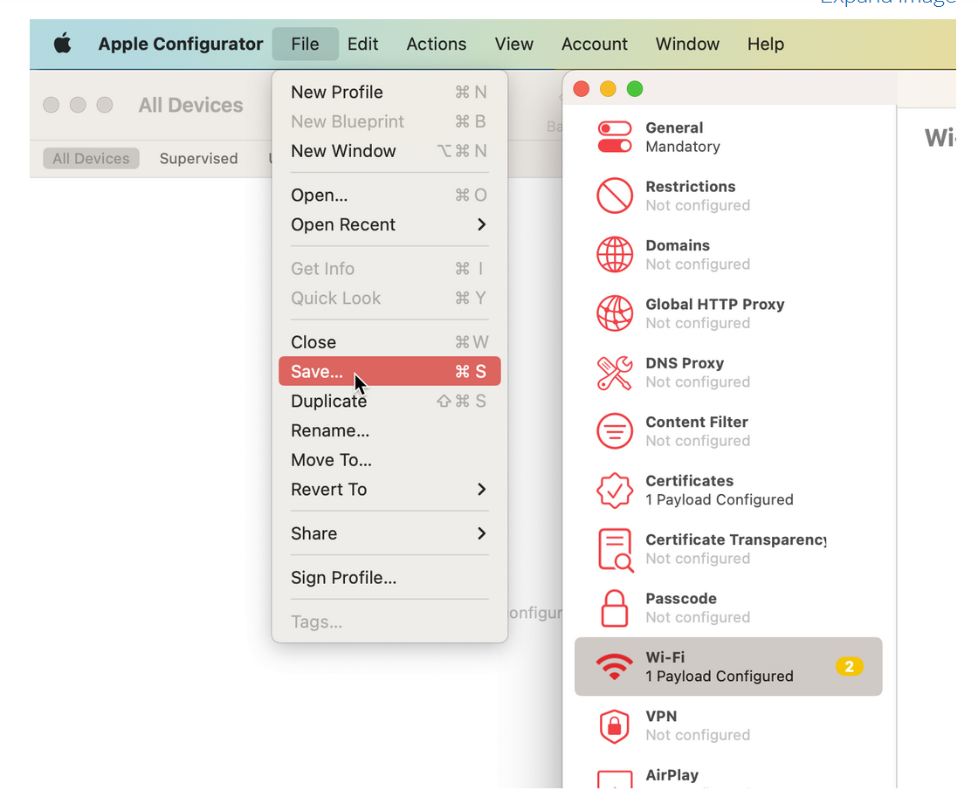This screenshot has height=804, width=978.
Task: Open the View menu
Action: pos(514,44)
